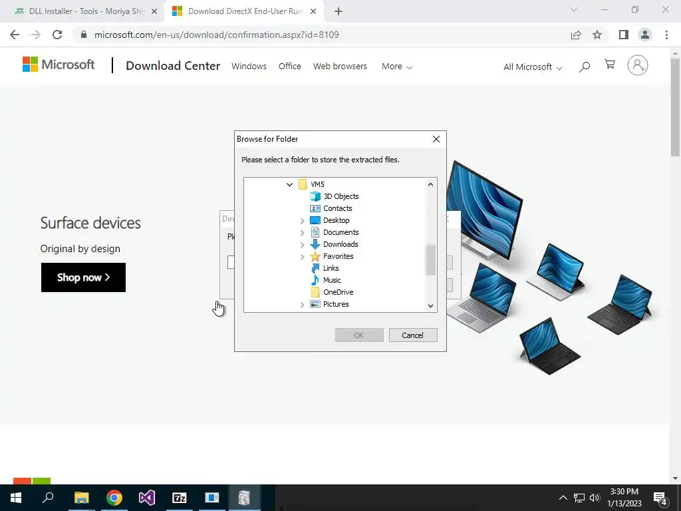The width and height of the screenshot is (681, 511).
Task: Open the notification center icon
Action: 660,498
